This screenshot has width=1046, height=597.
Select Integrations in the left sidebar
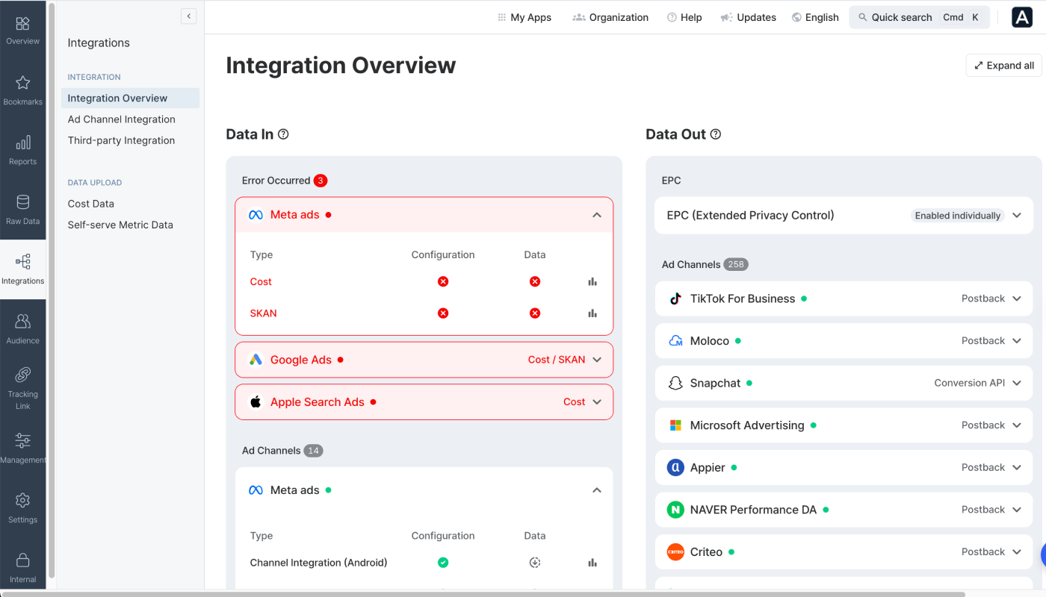click(x=22, y=269)
